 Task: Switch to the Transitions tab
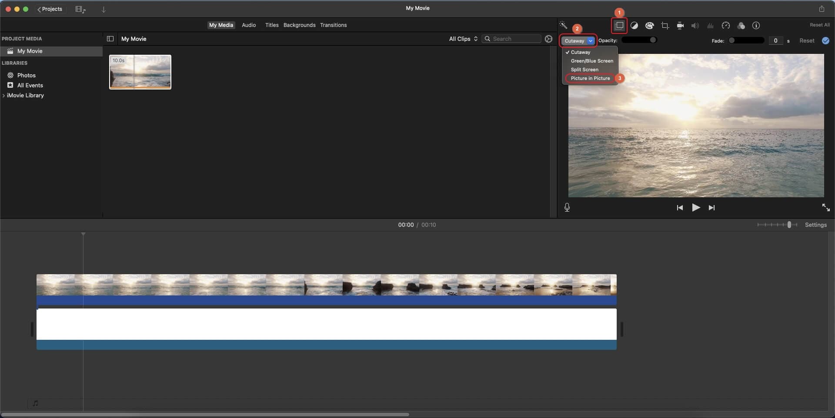[333, 25]
